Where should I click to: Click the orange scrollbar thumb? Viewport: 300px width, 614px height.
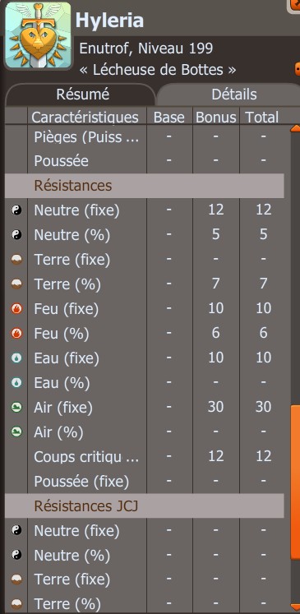[295, 482]
